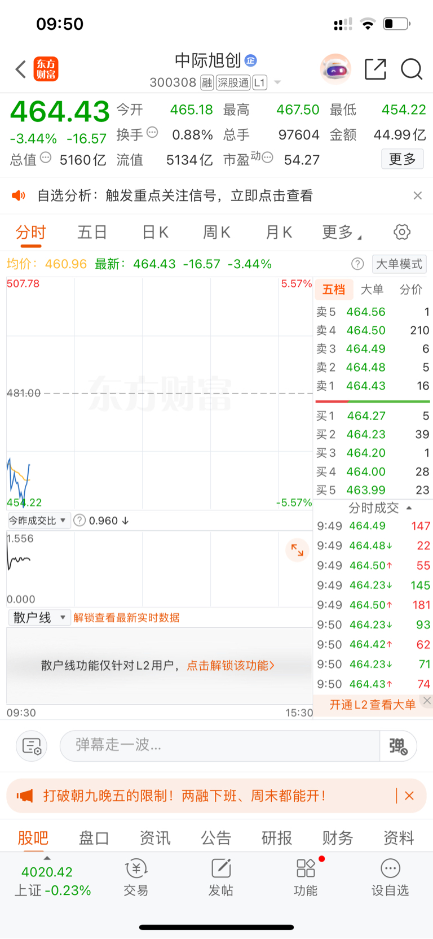This screenshot has width=433, height=939.
Task: Tap the 东方财富 logo icon
Action: 46,69
